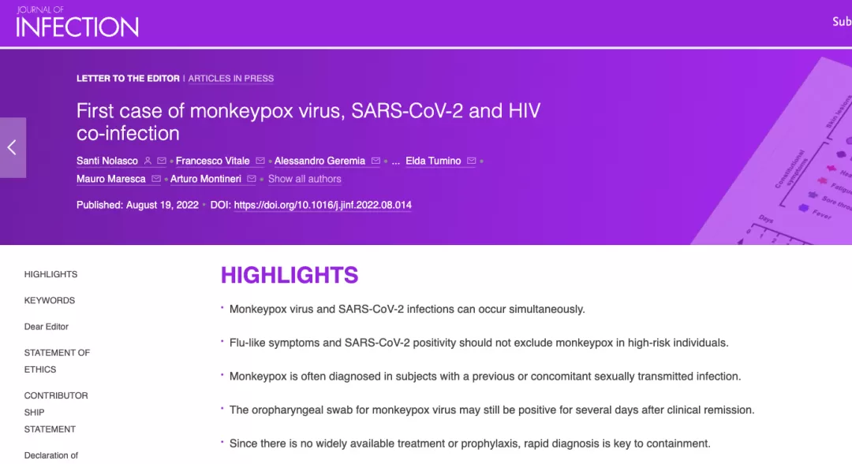Viewport: 852px width, 464px height.
Task: Expand the list via Show all authors
Action: pos(305,179)
